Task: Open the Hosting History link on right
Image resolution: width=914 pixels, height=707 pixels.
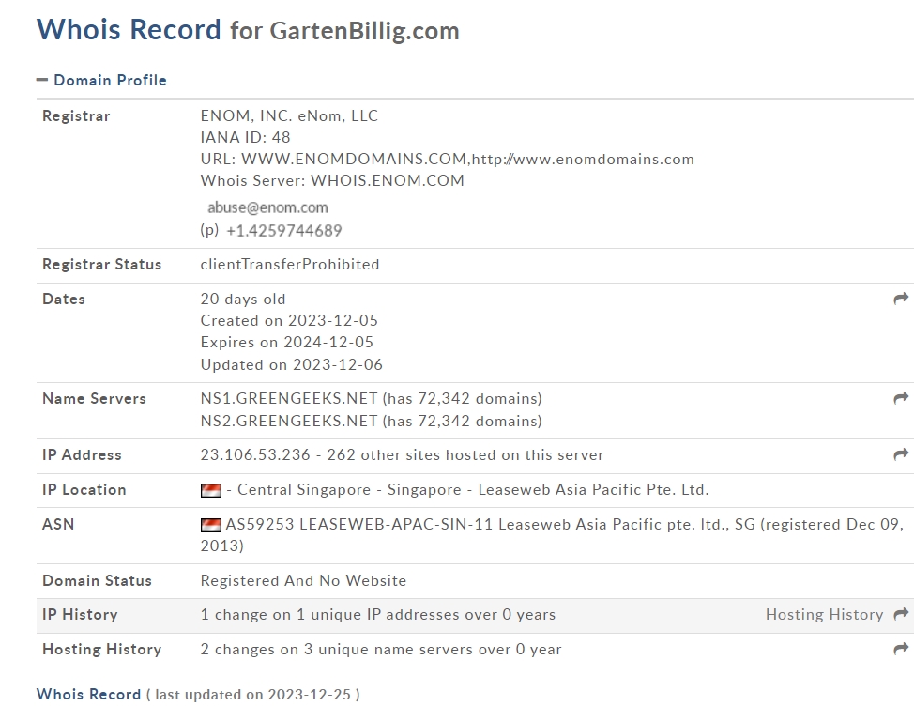Action: (x=824, y=614)
